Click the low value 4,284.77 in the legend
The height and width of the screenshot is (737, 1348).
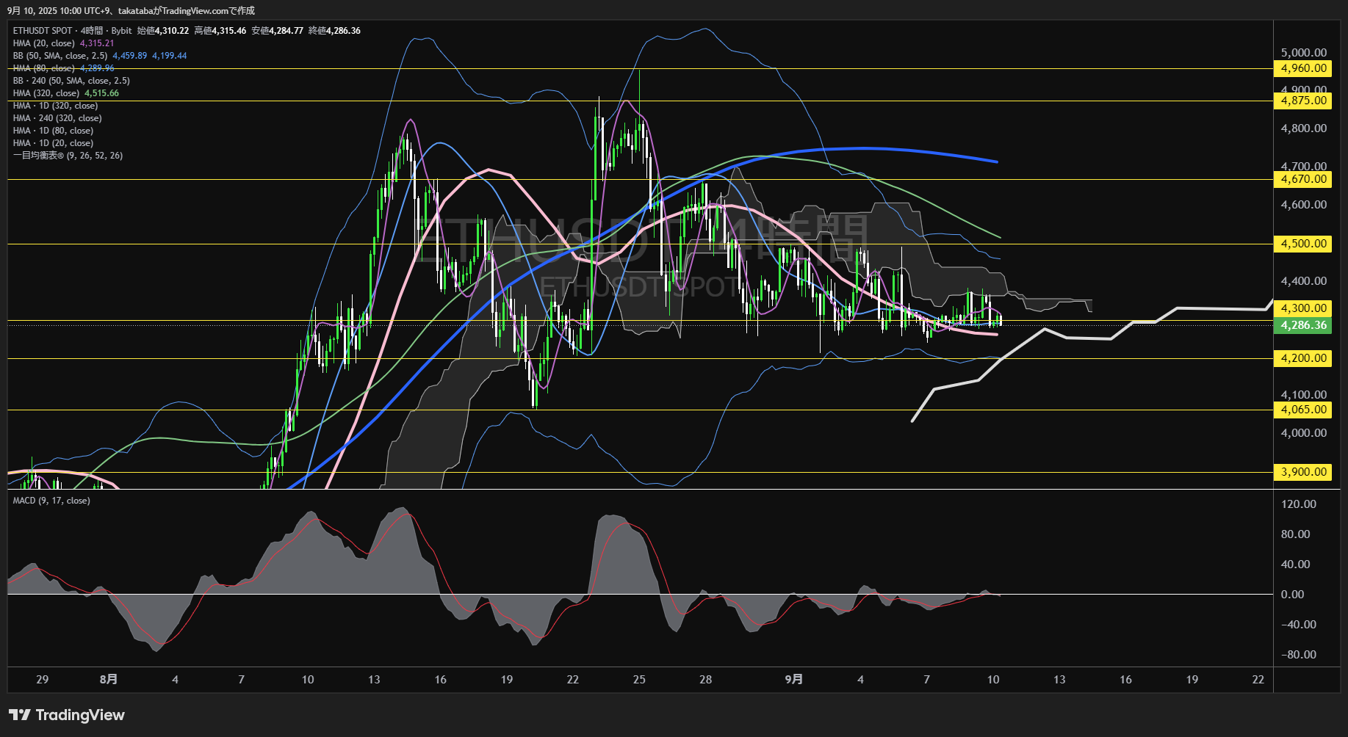[286, 31]
